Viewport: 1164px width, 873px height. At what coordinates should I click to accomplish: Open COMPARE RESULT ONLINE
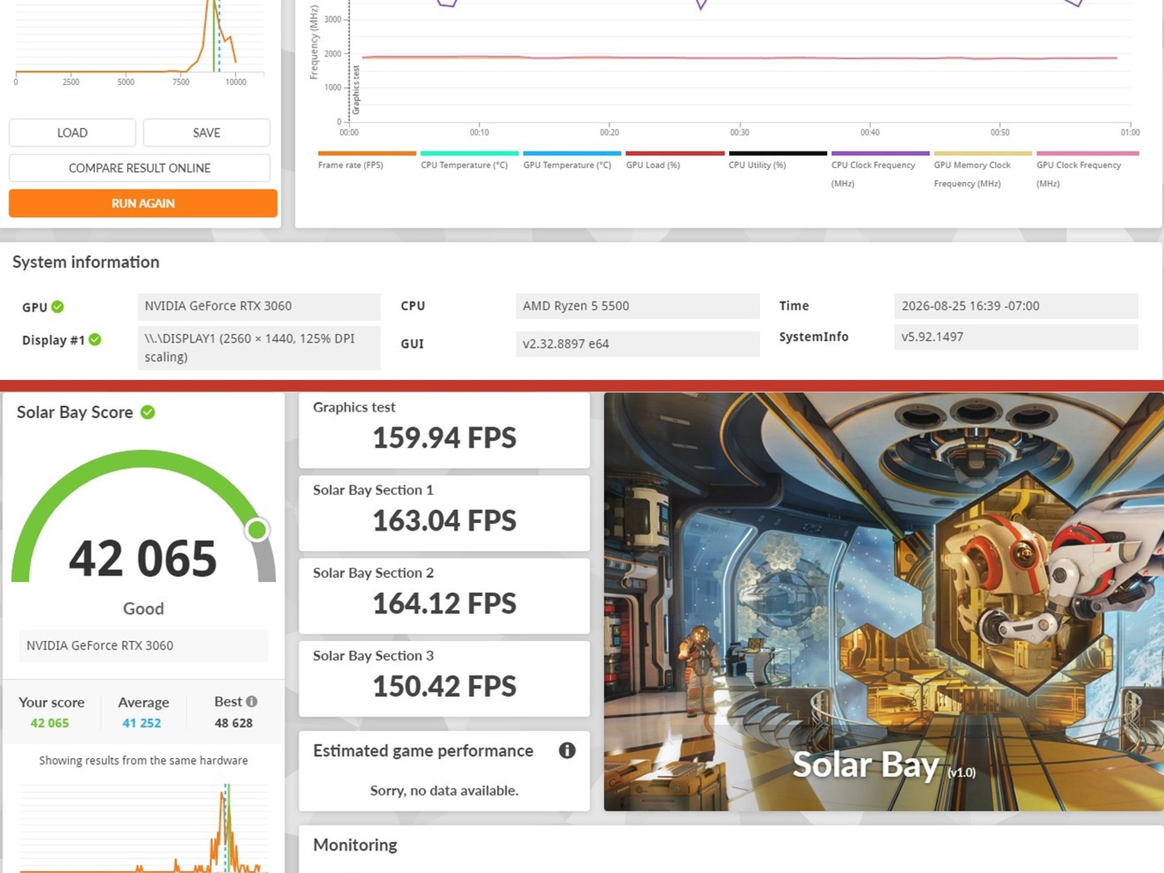[x=139, y=168]
